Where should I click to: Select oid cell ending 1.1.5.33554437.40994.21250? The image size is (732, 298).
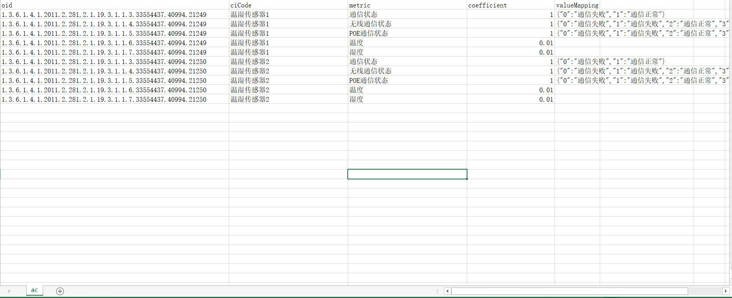tap(115, 80)
